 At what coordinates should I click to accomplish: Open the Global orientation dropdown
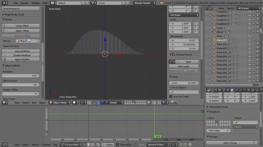click(116, 102)
